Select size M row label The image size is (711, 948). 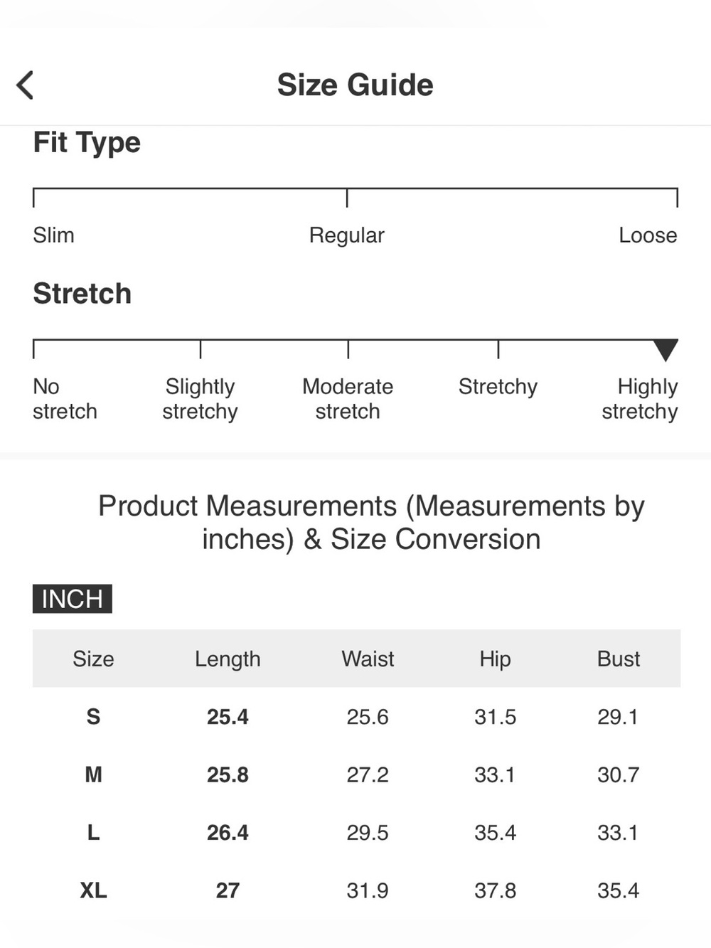(x=93, y=774)
